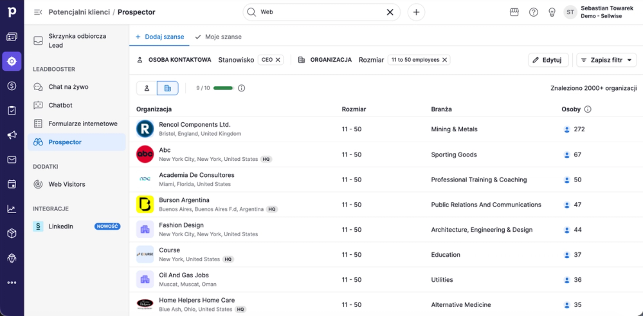The image size is (643, 316).
Task: Select the Dodaj szanse tab
Action: (159, 37)
